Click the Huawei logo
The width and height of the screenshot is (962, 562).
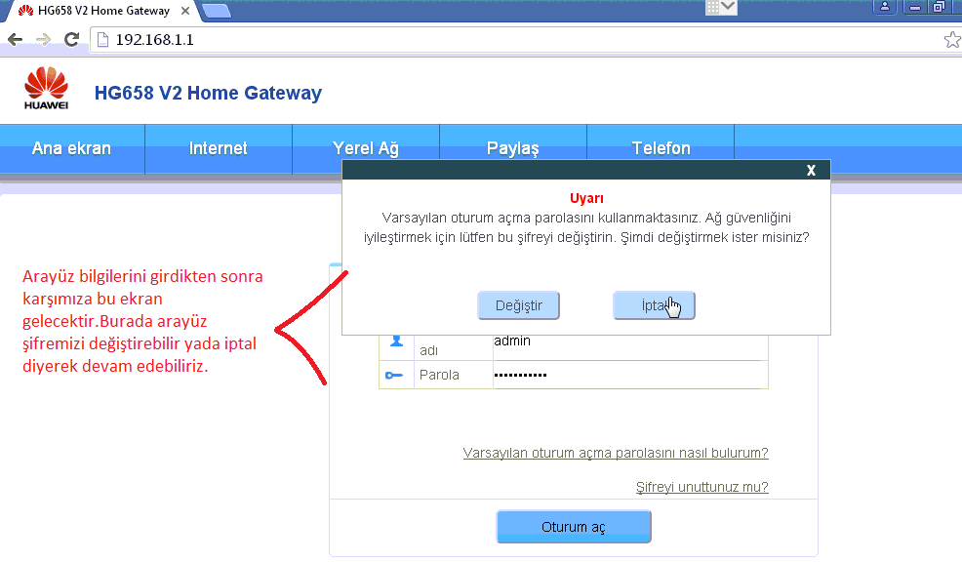[46, 89]
